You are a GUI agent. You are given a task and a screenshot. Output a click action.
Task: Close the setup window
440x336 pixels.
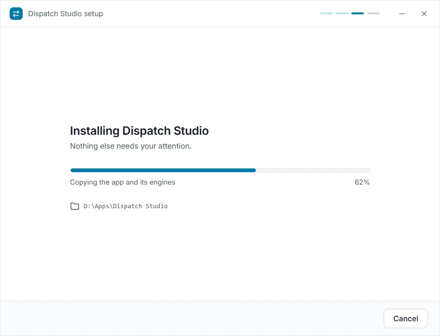tap(424, 14)
